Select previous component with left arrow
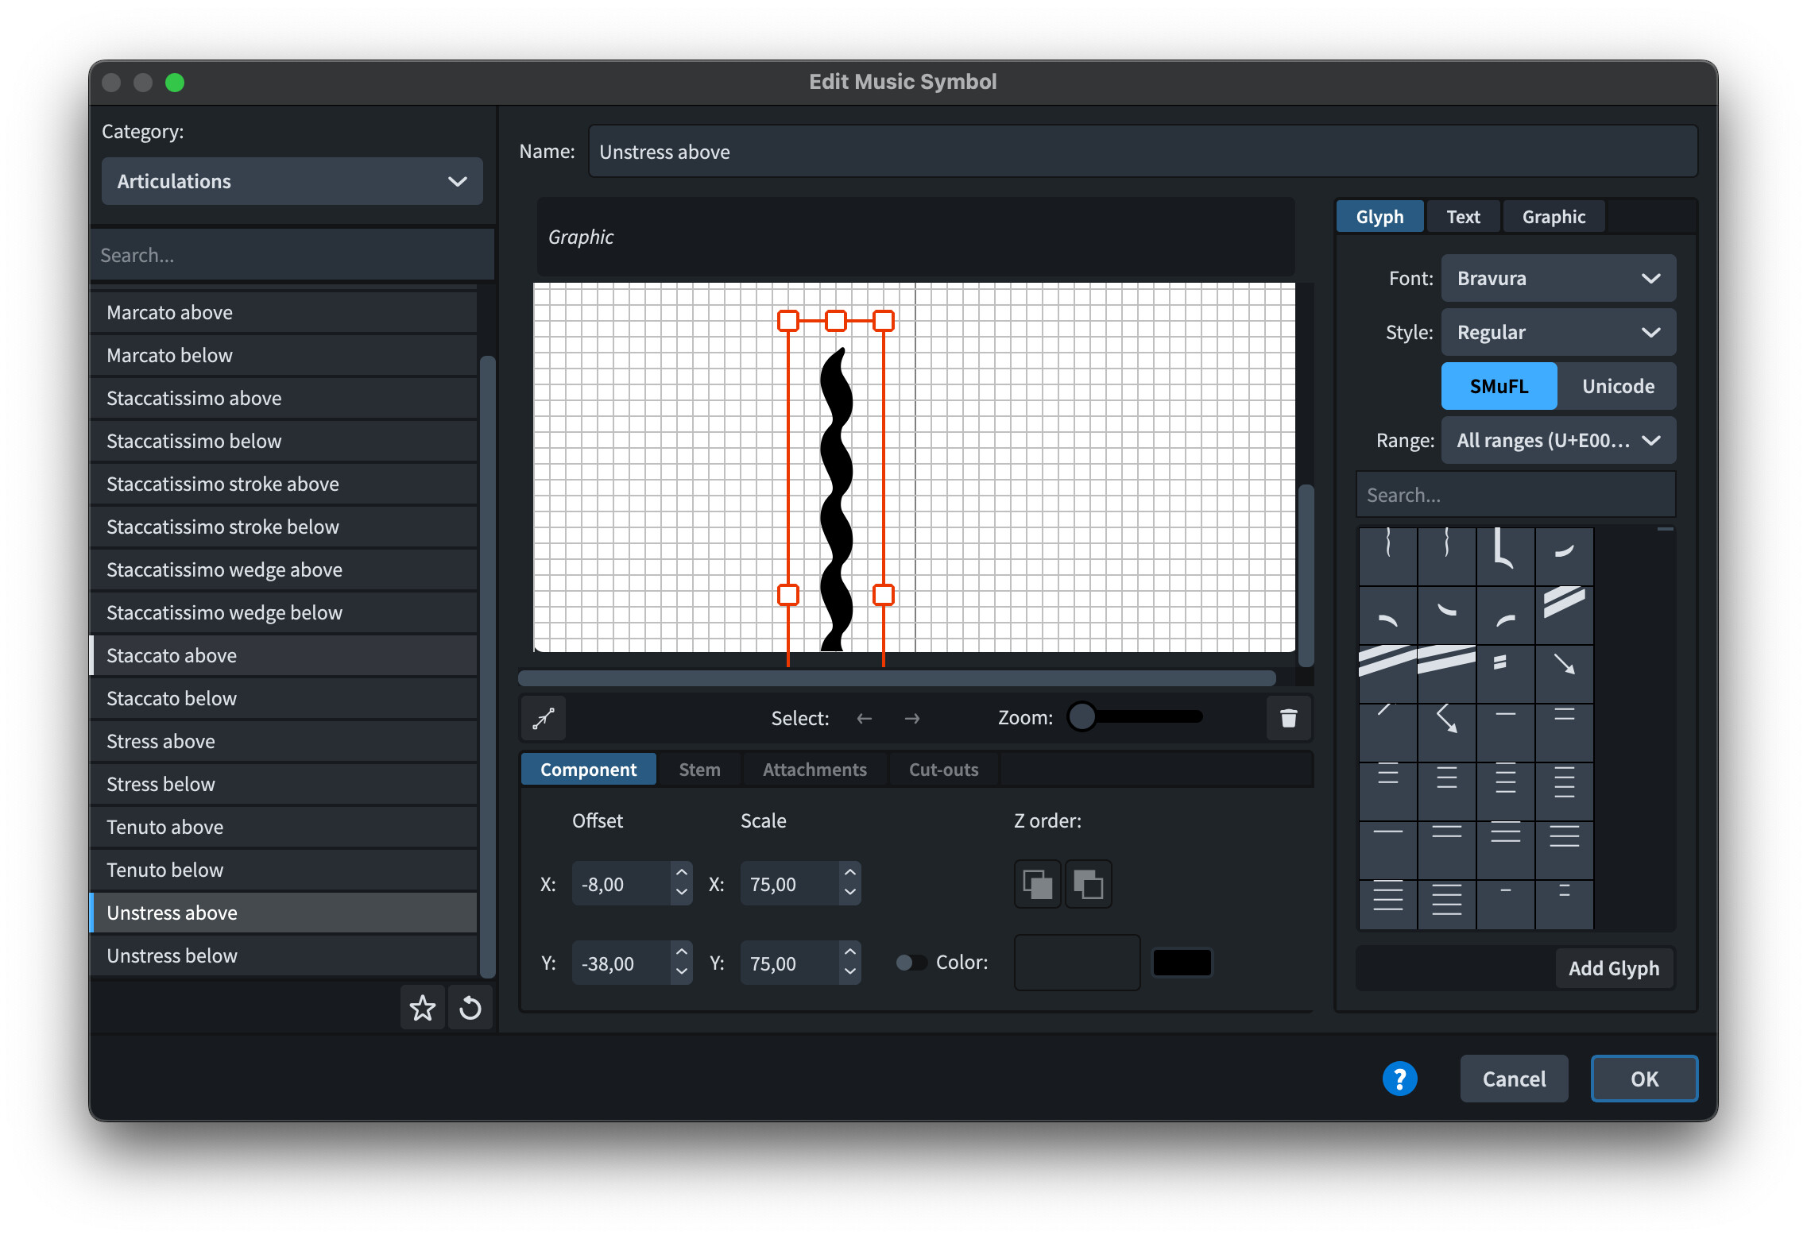The height and width of the screenshot is (1239, 1807). (x=865, y=719)
